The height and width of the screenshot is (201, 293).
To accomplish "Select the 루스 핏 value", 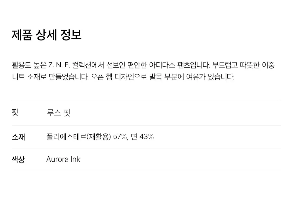I will pyautogui.click(x=58, y=113).
